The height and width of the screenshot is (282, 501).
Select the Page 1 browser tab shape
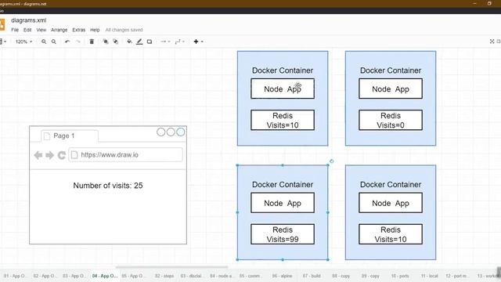coord(70,136)
